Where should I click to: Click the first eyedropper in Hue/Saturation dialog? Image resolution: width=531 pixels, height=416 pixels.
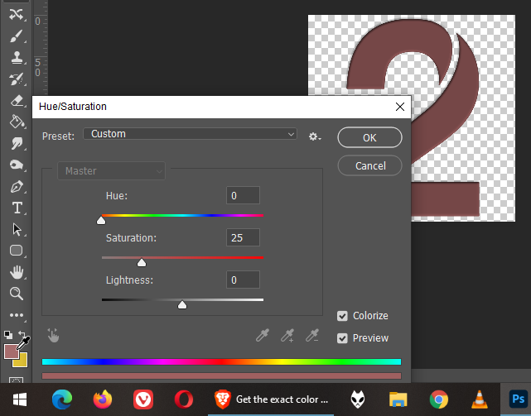click(262, 336)
